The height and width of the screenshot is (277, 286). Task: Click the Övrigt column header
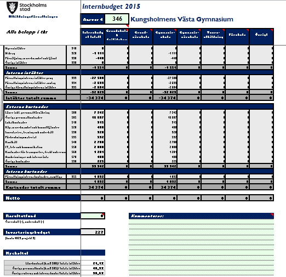point(261,36)
